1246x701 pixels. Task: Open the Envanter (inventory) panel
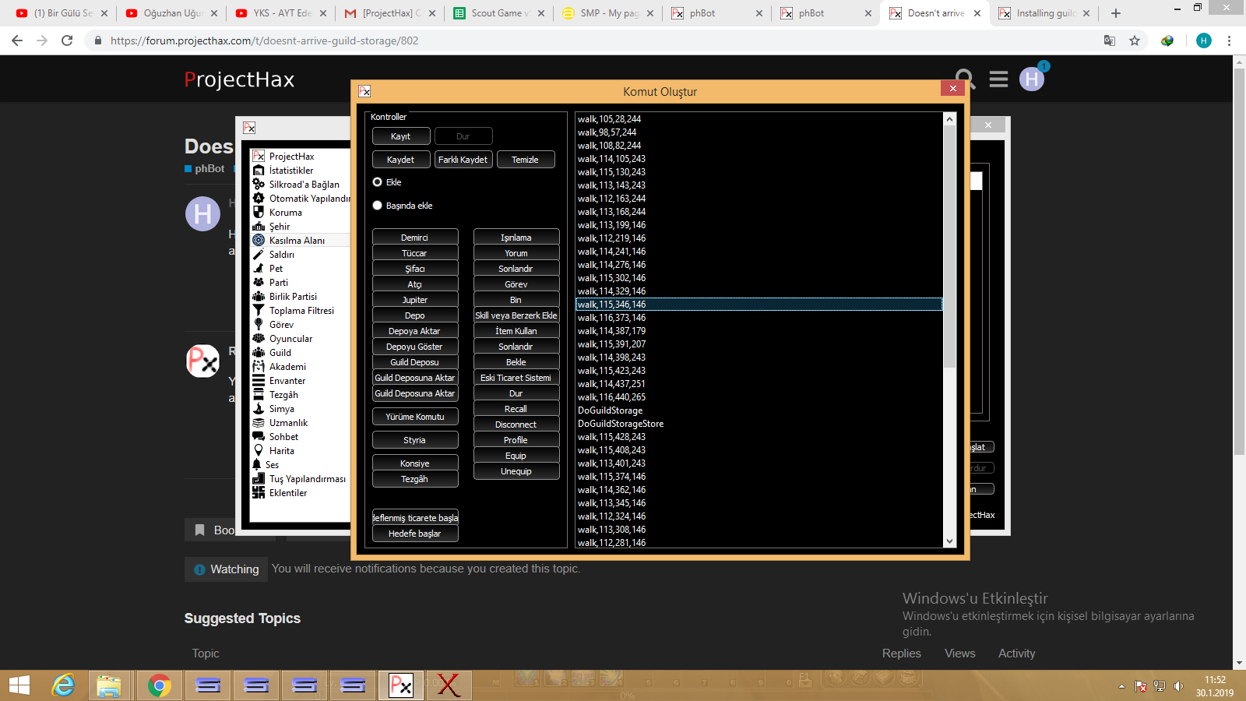[x=287, y=380]
